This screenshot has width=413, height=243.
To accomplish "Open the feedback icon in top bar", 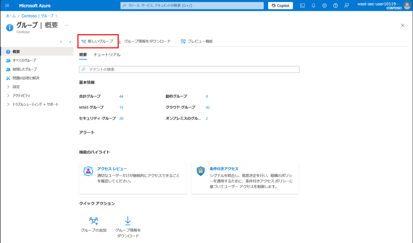I will tap(346, 6).
